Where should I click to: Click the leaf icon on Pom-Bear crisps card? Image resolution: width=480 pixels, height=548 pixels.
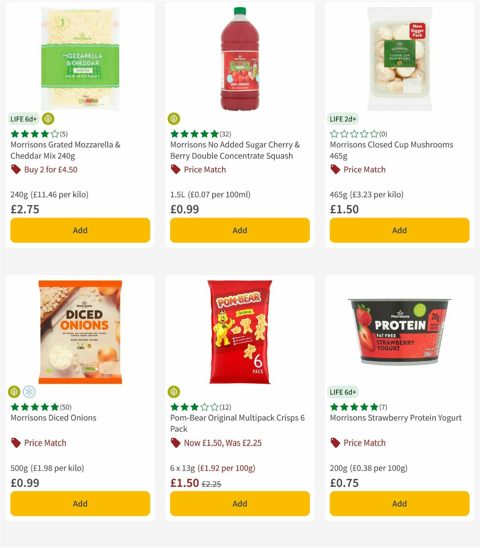[174, 392]
